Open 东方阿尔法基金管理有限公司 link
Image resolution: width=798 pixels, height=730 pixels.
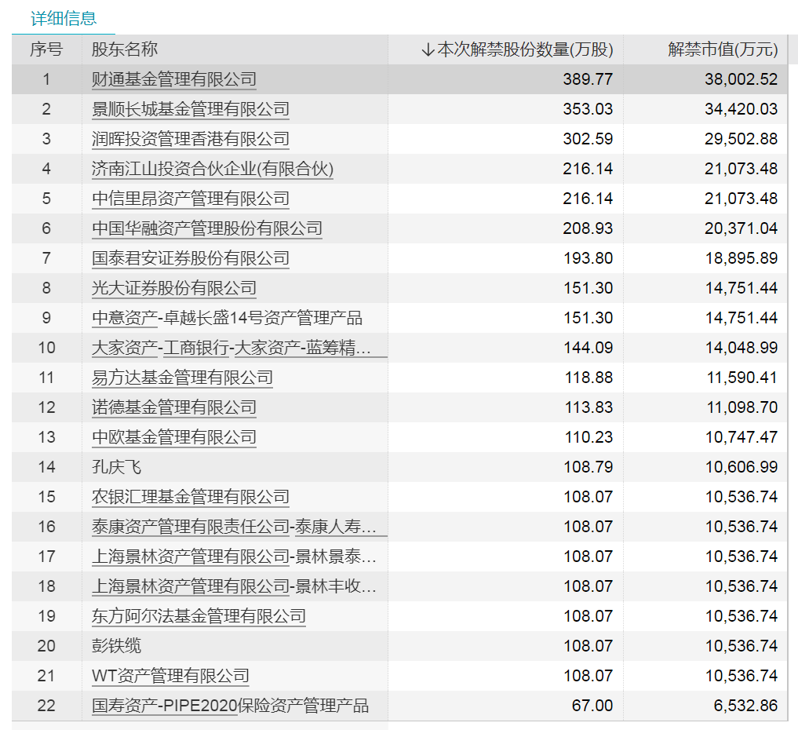point(199,616)
